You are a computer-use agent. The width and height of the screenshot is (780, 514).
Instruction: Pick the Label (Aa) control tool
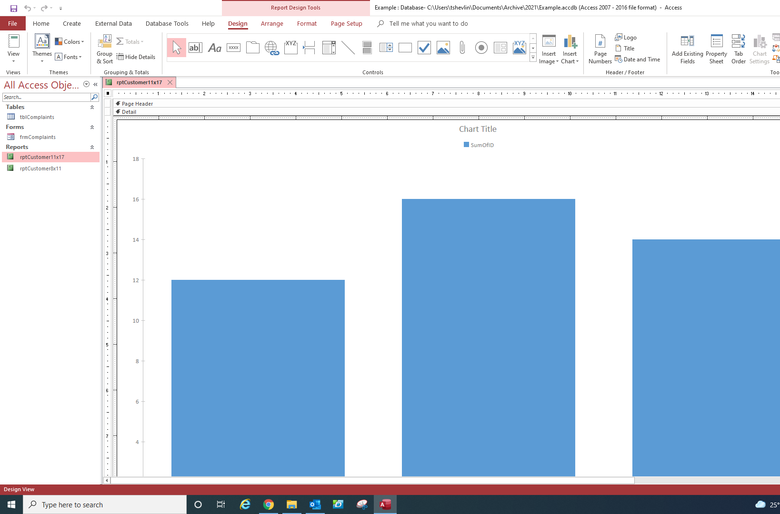pos(215,48)
